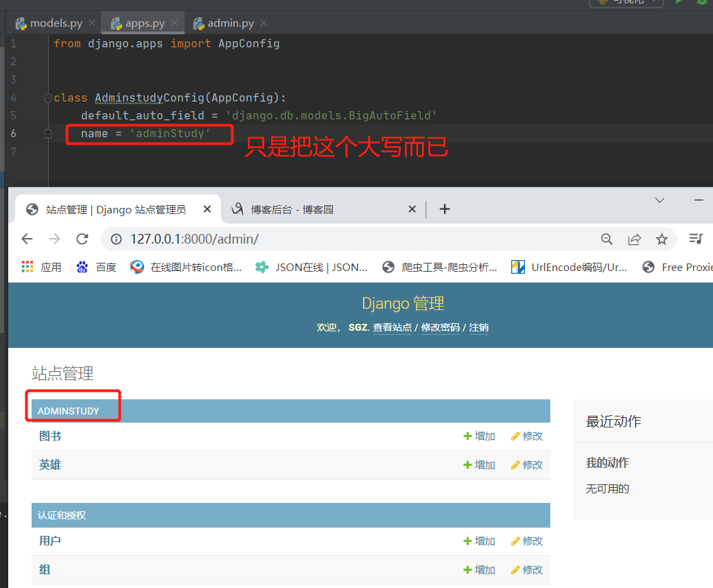
Task: Open a new browser tab
Action: [x=445, y=209]
